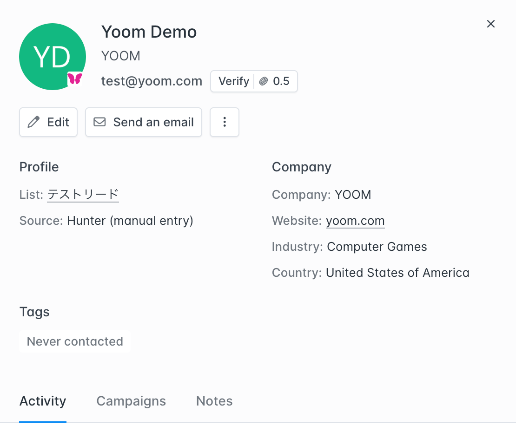Open the テストリード list link

(83, 194)
